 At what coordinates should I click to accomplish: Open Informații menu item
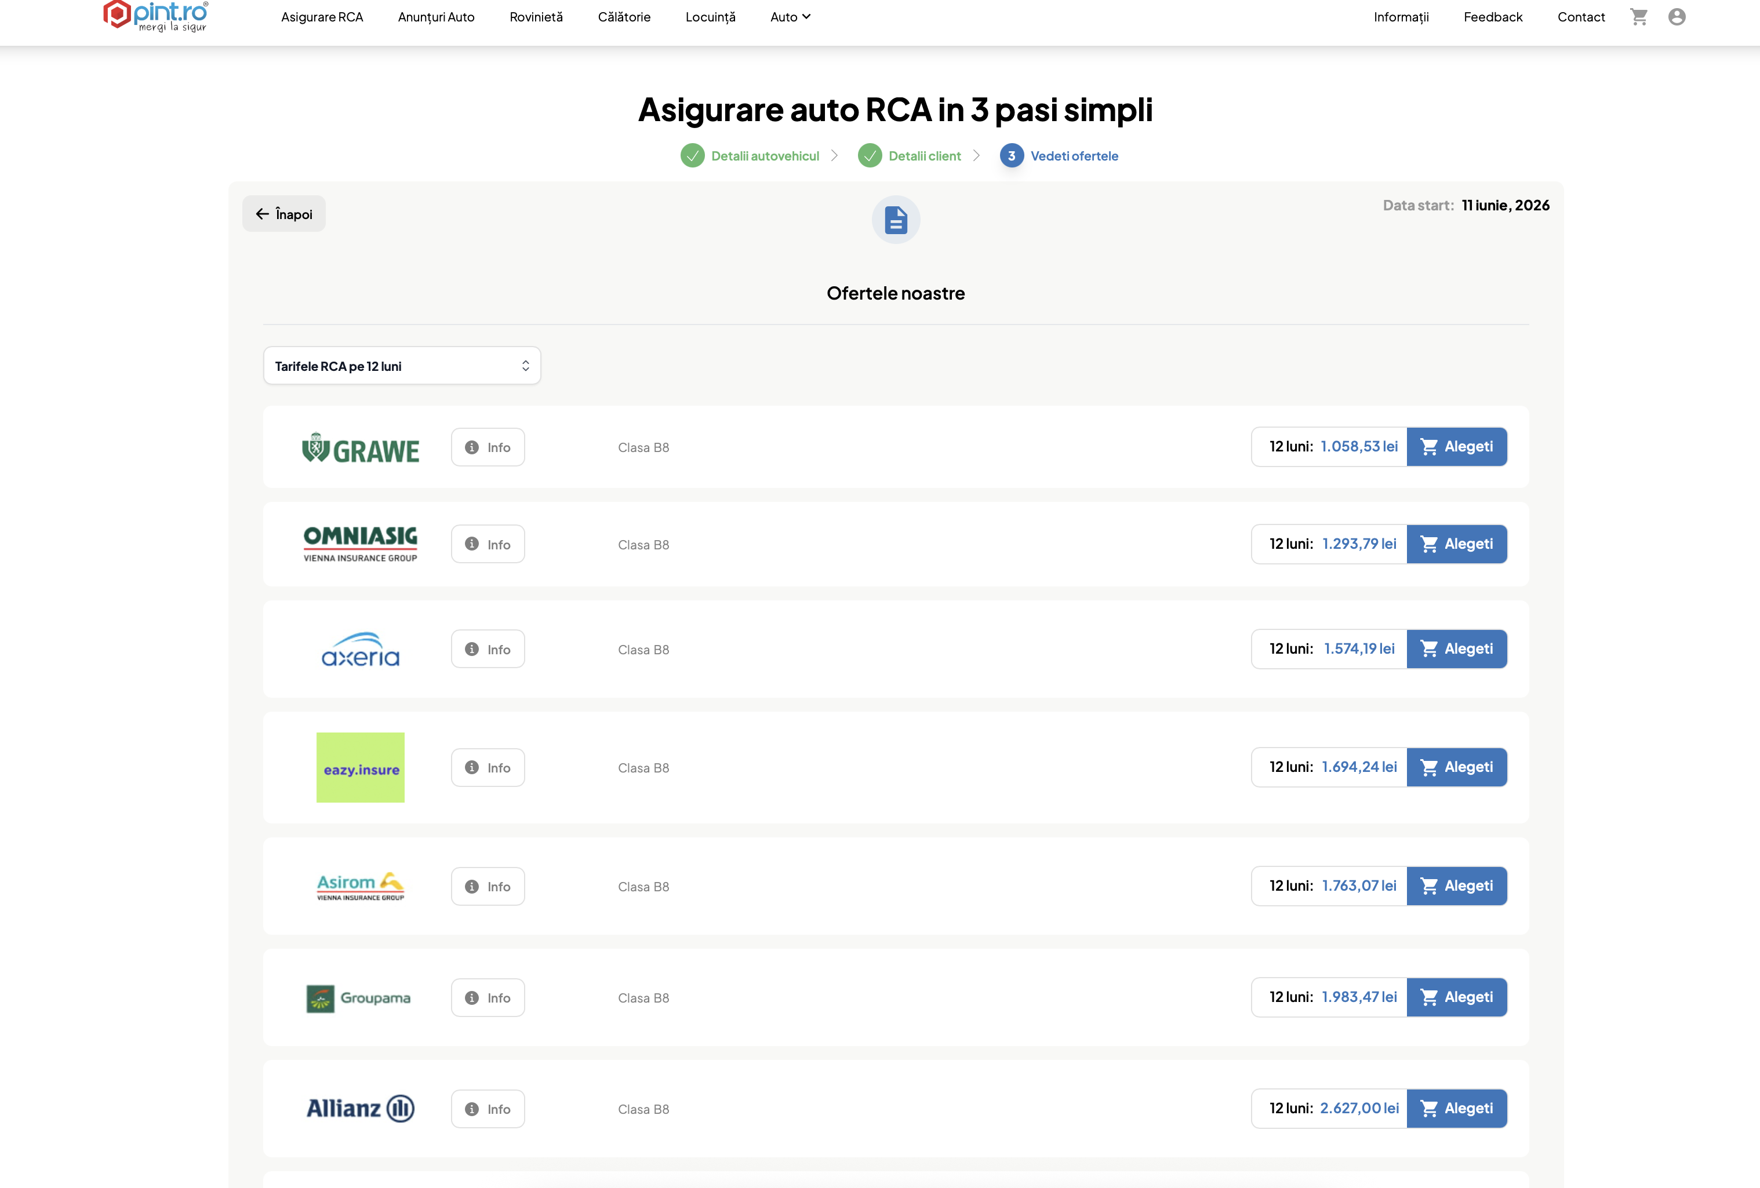[1401, 17]
